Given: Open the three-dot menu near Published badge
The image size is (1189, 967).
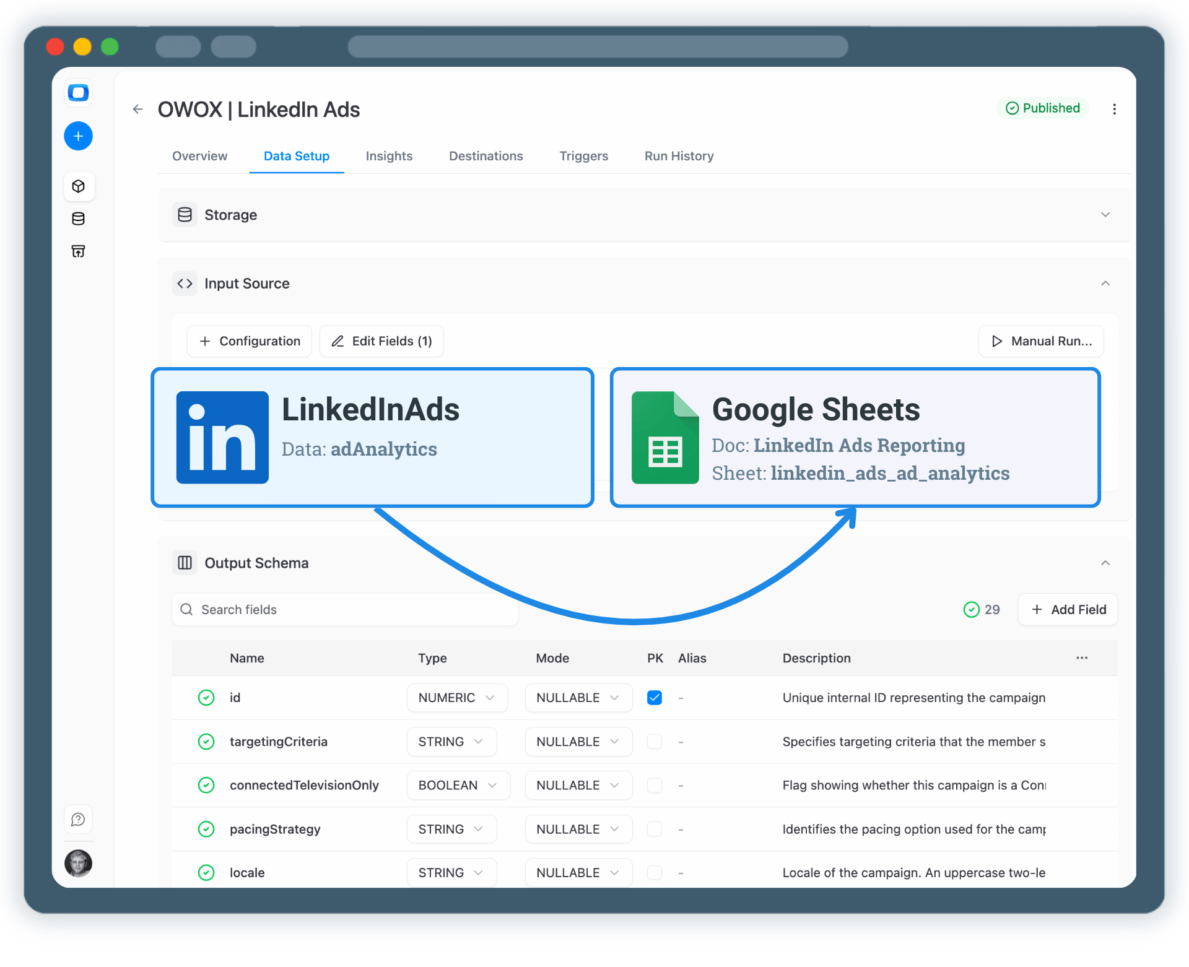Looking at the screenshot, I should tap(1114, 109).
